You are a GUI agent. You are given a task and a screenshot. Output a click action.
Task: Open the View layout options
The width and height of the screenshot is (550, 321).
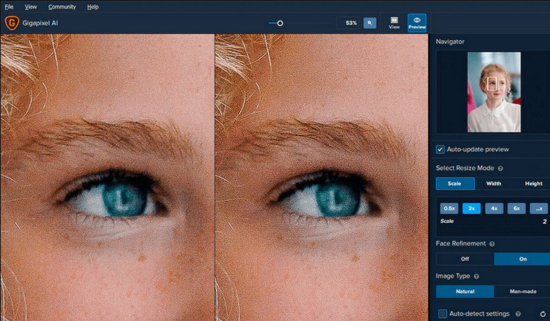click(x=394, y=23)
